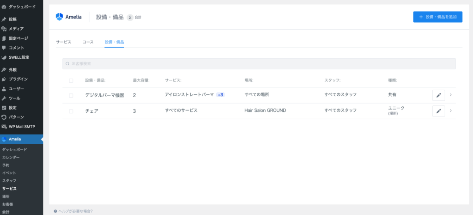This screenshot has height=215, width=473.
Task: Toggle the select-all checkbox in table header
Action: (x=71, y=80)
